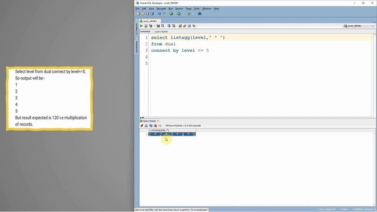Click 'Select level from dual' note text
Screen dimensions: 377x212
(x=50, y=71)
